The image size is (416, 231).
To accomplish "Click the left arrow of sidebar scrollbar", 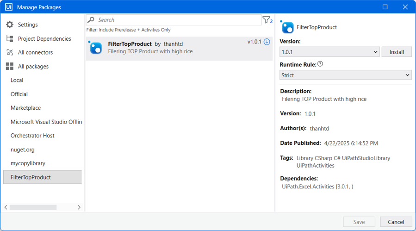I will click(6, 207).
